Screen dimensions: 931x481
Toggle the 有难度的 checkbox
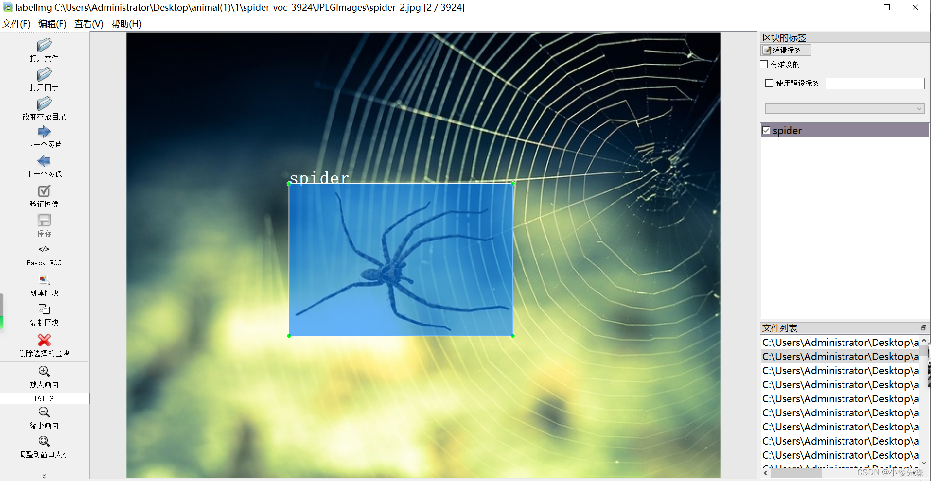(x=764, y=64)
